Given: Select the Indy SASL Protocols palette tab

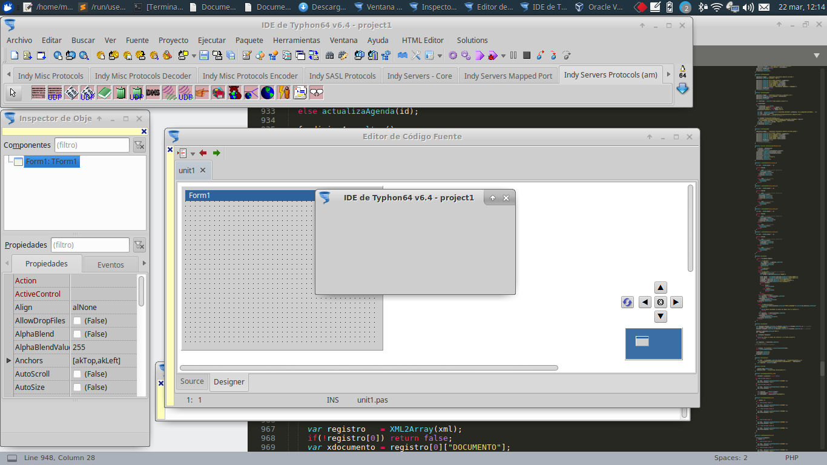Looking at the screenshot, I should point(342,76).
